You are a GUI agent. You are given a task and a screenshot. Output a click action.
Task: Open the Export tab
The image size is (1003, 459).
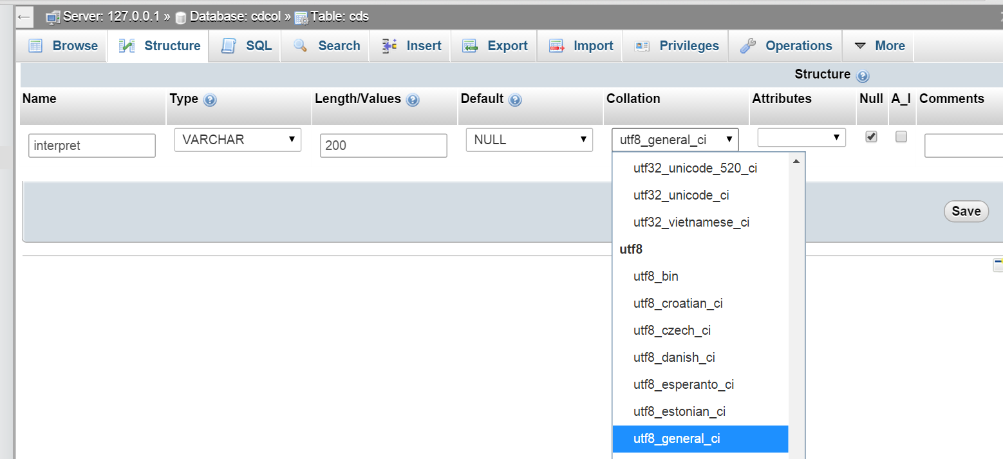point(494,46)
